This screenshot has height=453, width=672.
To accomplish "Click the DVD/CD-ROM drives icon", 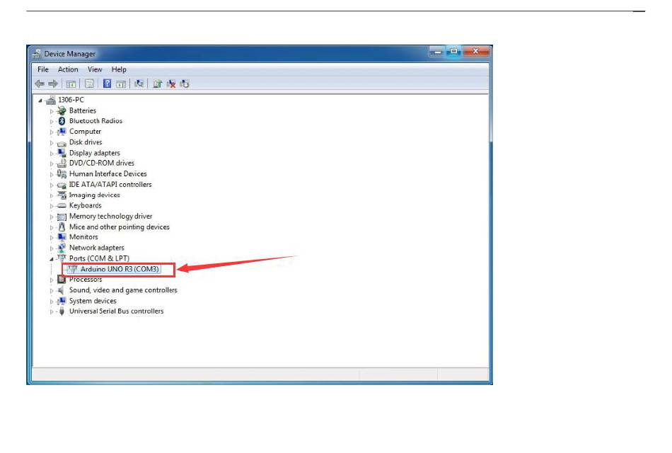I will pyautogui.click(x=62, y=163).
